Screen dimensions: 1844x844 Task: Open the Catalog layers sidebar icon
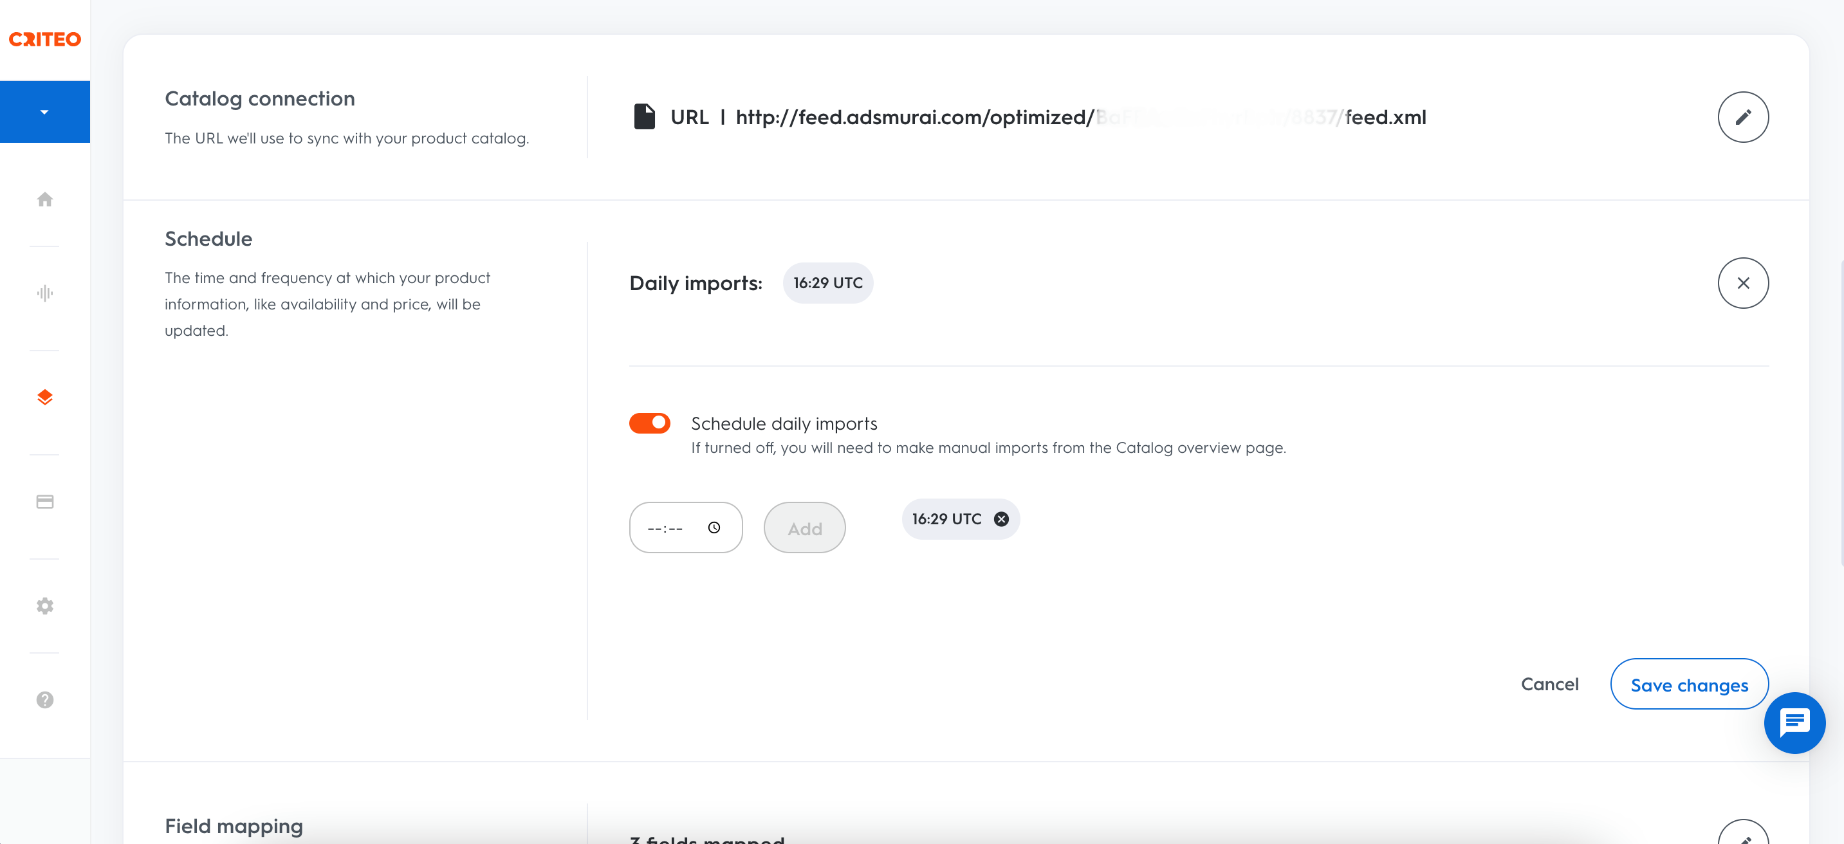pyautogui.click(x=44, y=398)
